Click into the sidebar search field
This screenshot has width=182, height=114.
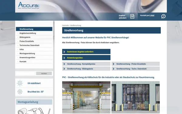(x=25, y=73)
